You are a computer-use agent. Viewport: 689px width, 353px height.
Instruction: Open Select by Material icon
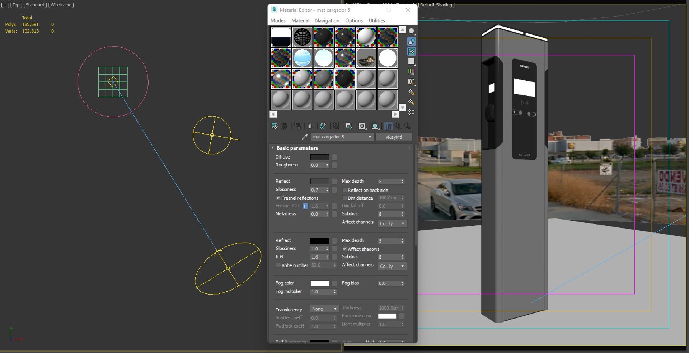[412, 102]
